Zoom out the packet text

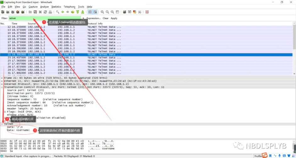click(107, 12)
